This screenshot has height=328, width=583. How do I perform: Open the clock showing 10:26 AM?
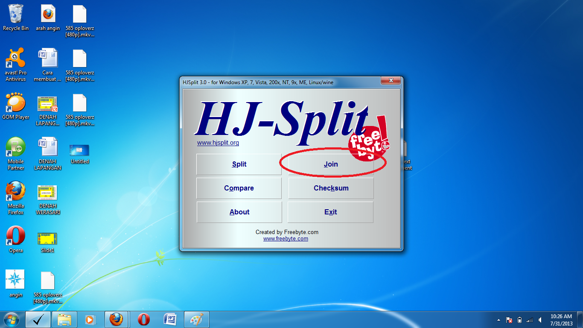click(561, 319)
